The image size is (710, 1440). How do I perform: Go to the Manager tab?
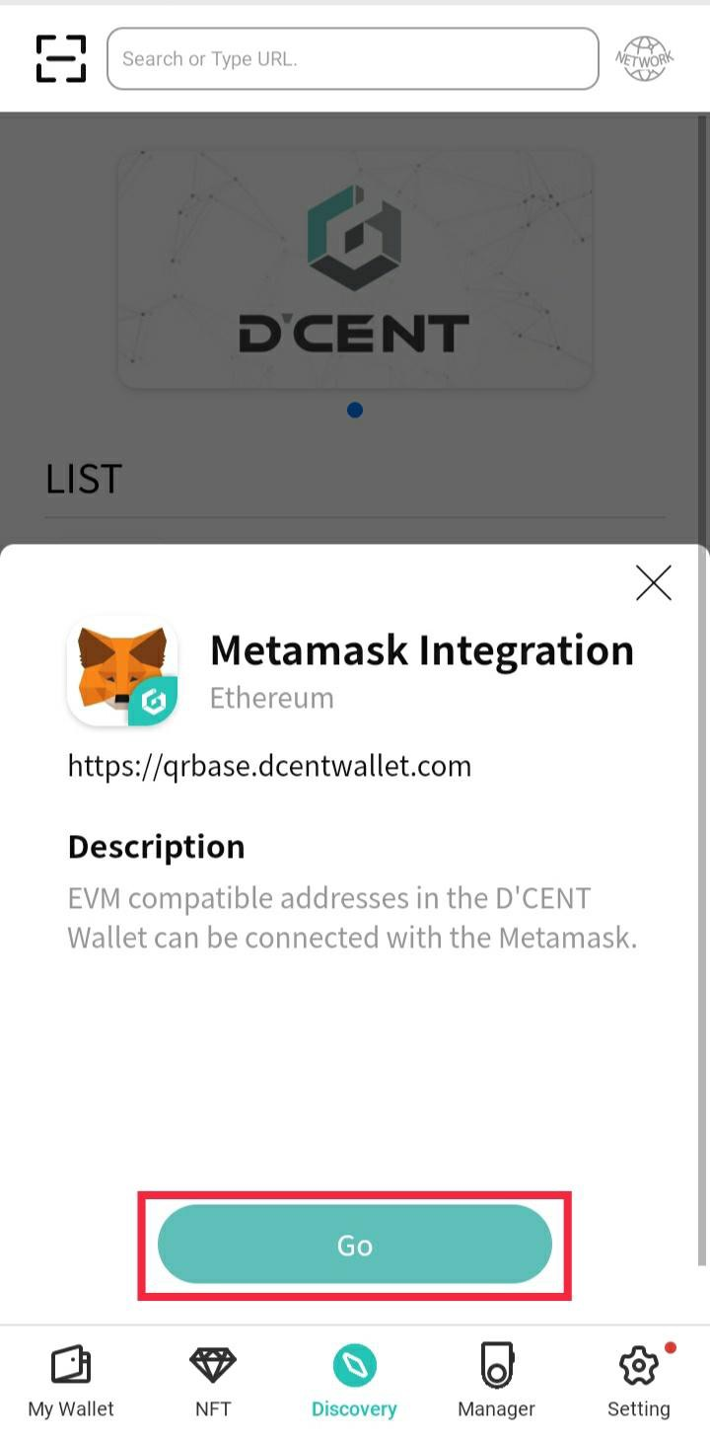click(x=496, y=1381)
